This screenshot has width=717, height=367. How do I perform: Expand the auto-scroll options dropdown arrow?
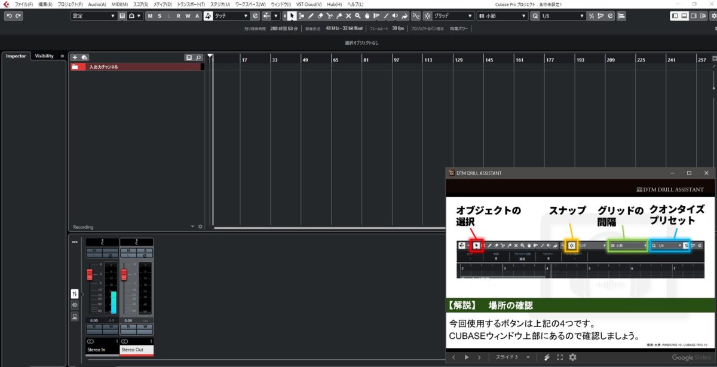click(x=276, y=16)
